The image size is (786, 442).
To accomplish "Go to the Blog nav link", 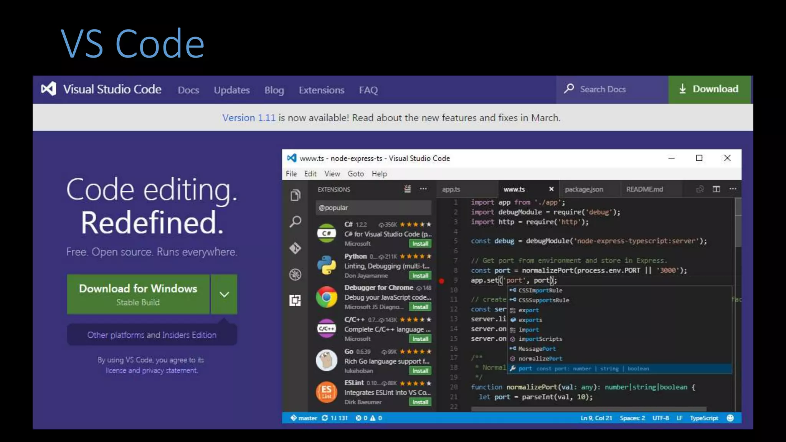I will (274, 90).
